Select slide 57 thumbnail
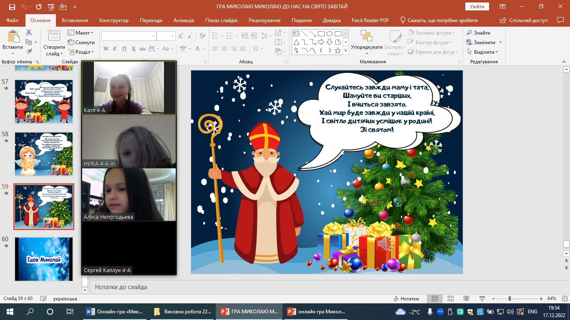Screen dimensions: 570x320 tap(44, 102)
